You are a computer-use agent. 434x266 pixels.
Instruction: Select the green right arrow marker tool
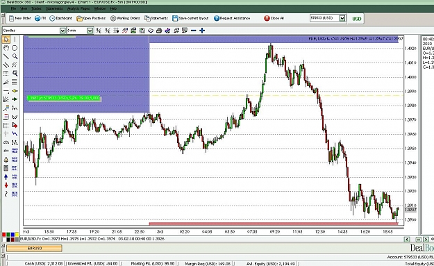[x=15, y=99]
